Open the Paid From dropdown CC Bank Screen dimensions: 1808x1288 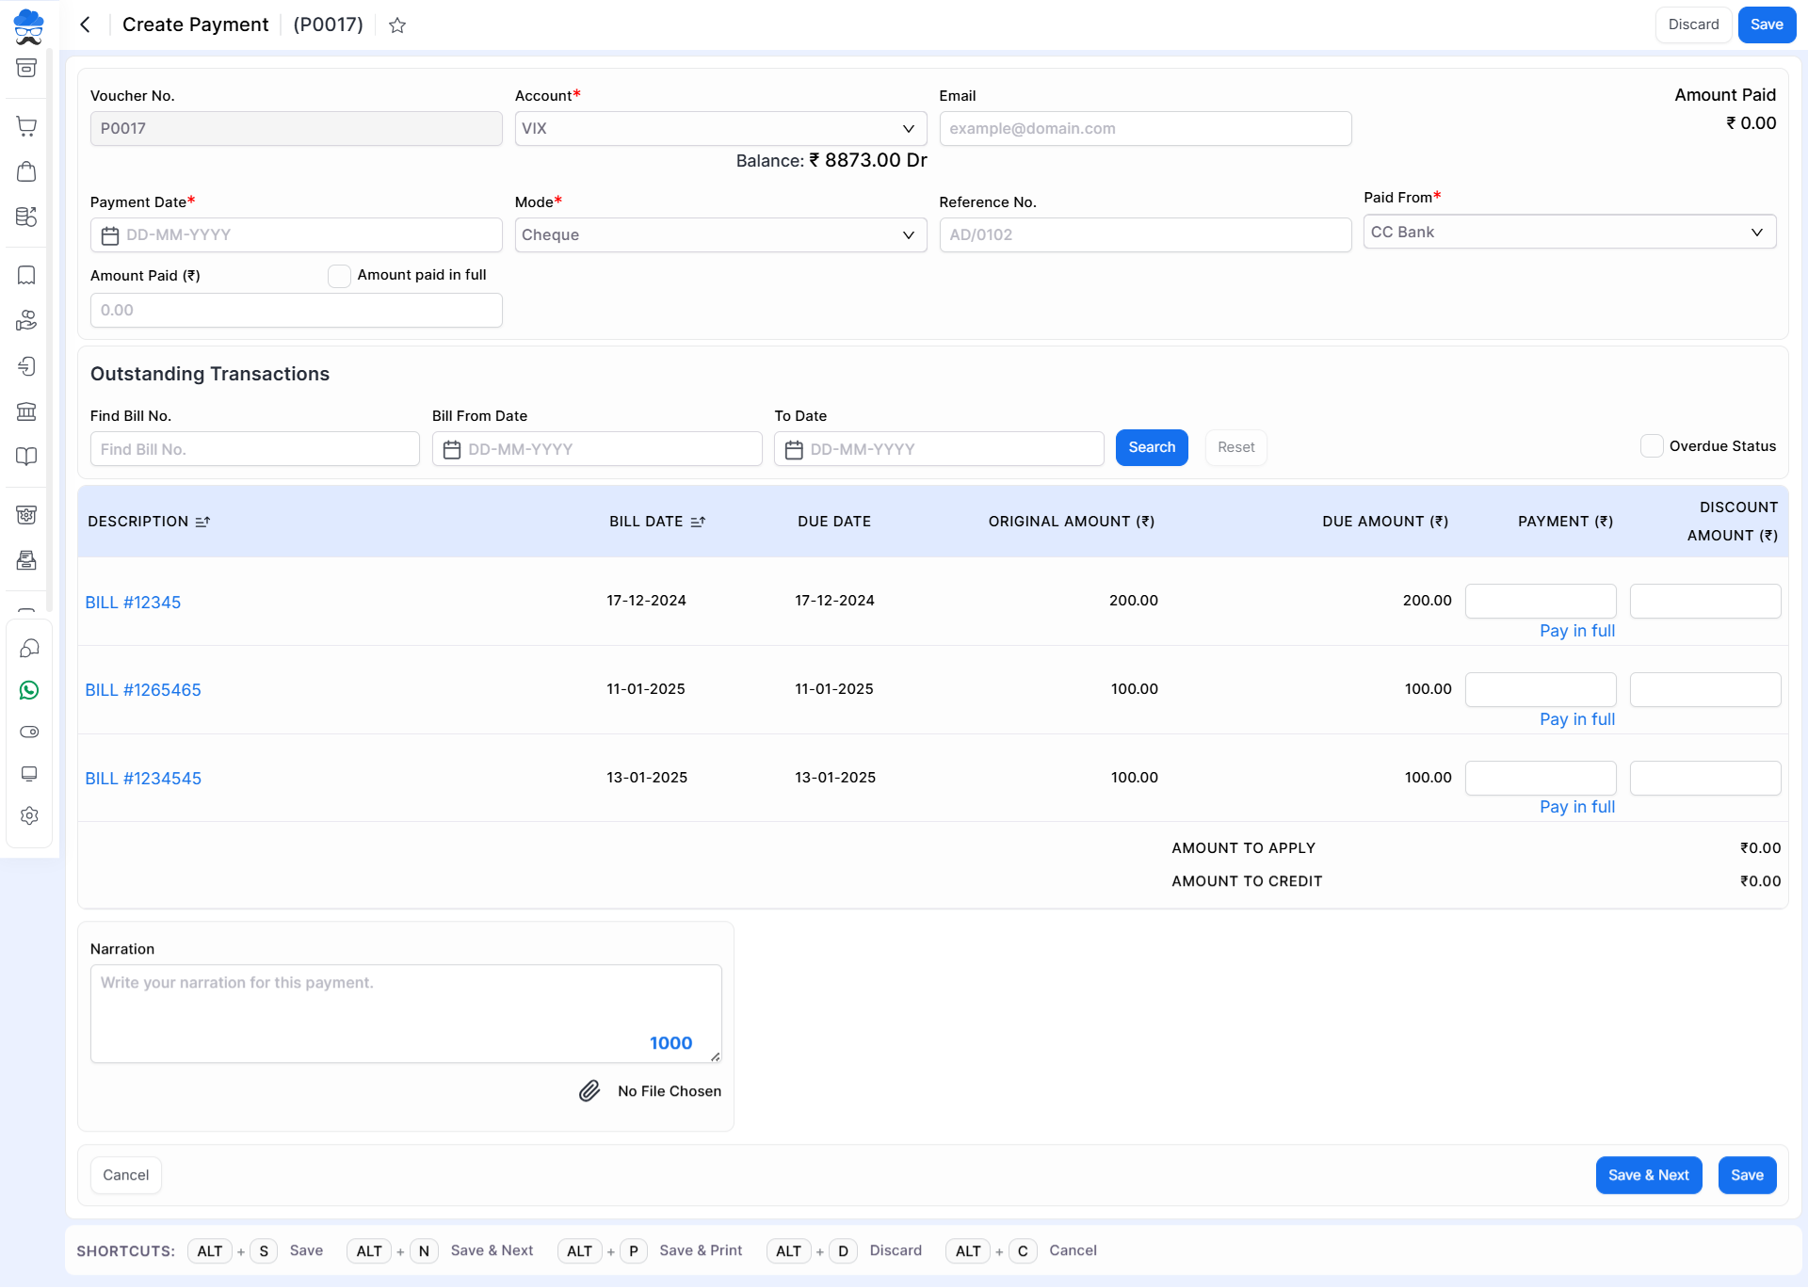click(x=1570, y=233)
